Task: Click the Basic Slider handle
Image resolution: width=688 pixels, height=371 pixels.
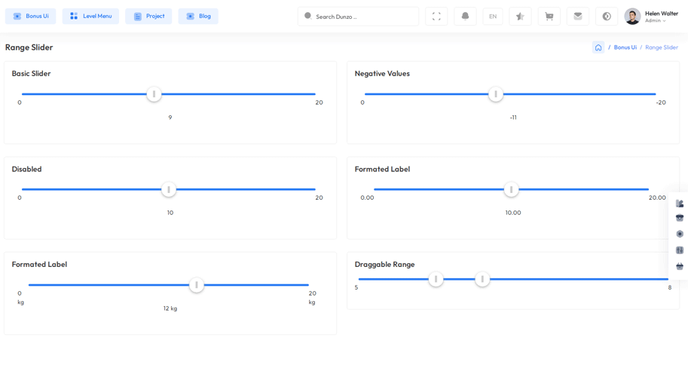Action: (154, 94)
